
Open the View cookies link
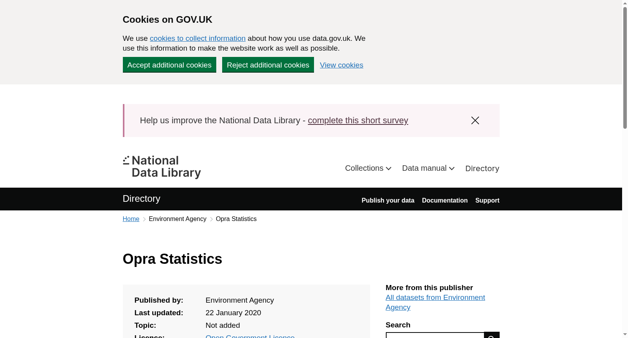click(x=341, y=65)
